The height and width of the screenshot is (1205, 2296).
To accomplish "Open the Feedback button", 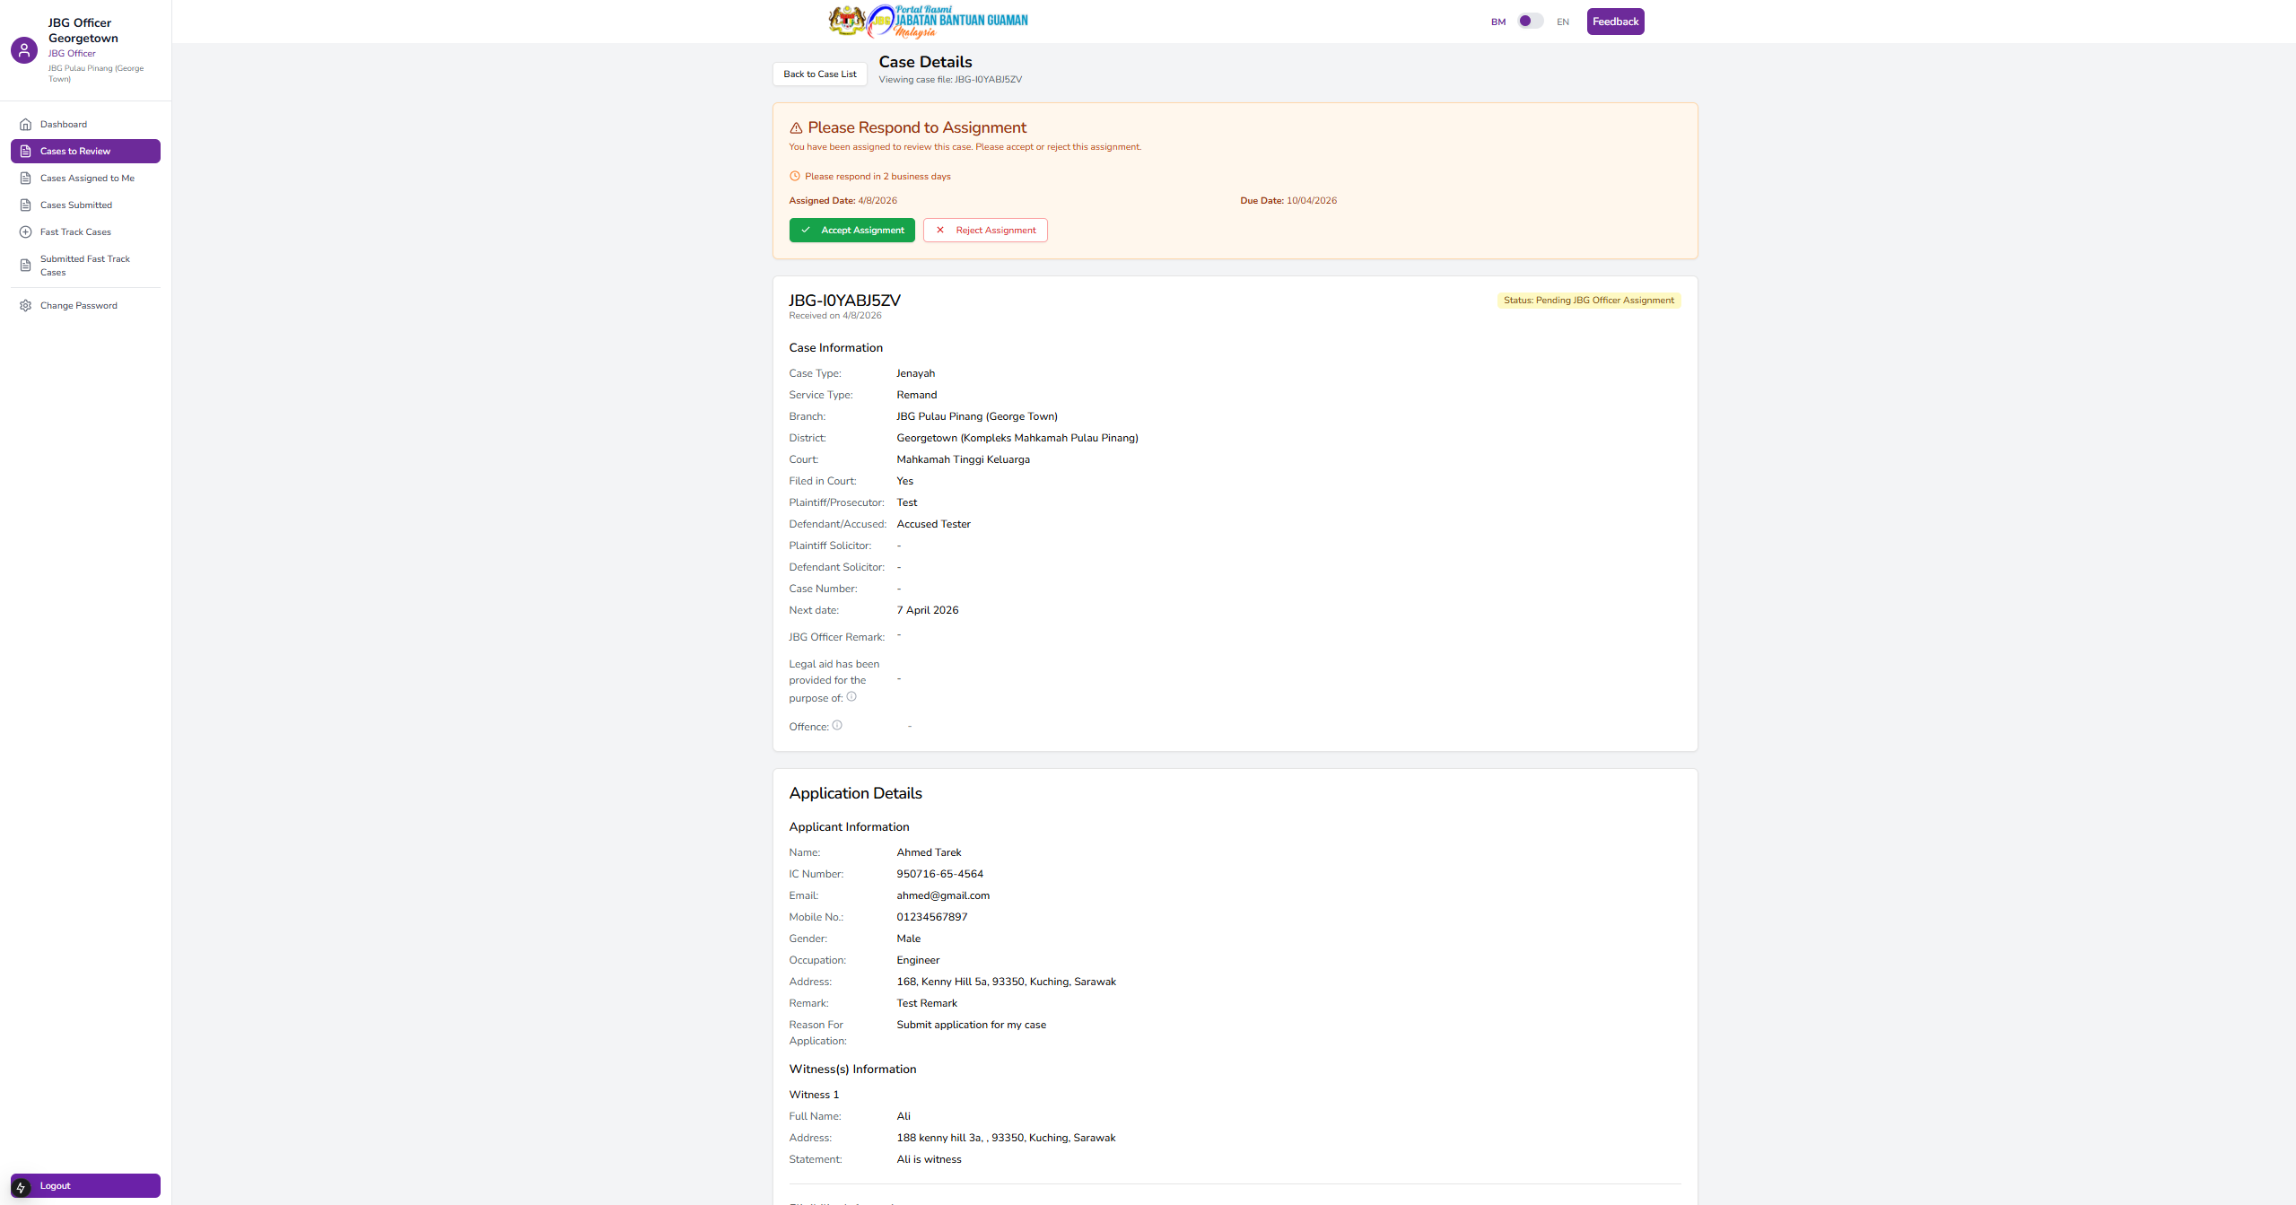I will click(x=1615, y=22).
